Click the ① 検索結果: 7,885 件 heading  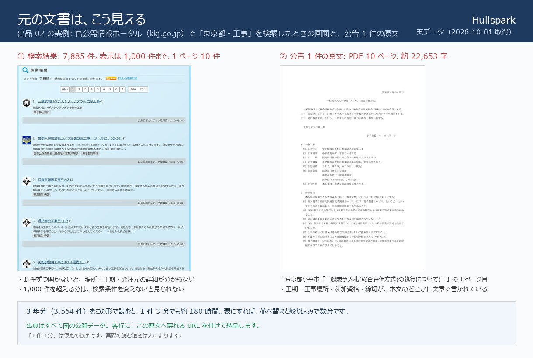click(119, 56)
